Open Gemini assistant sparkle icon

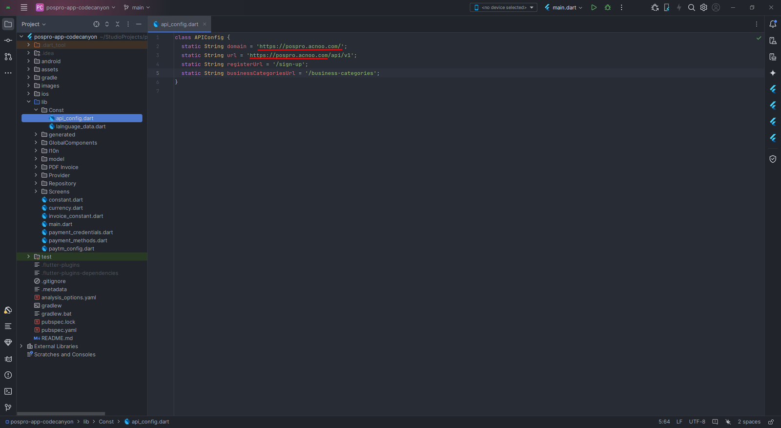(773, 73)
